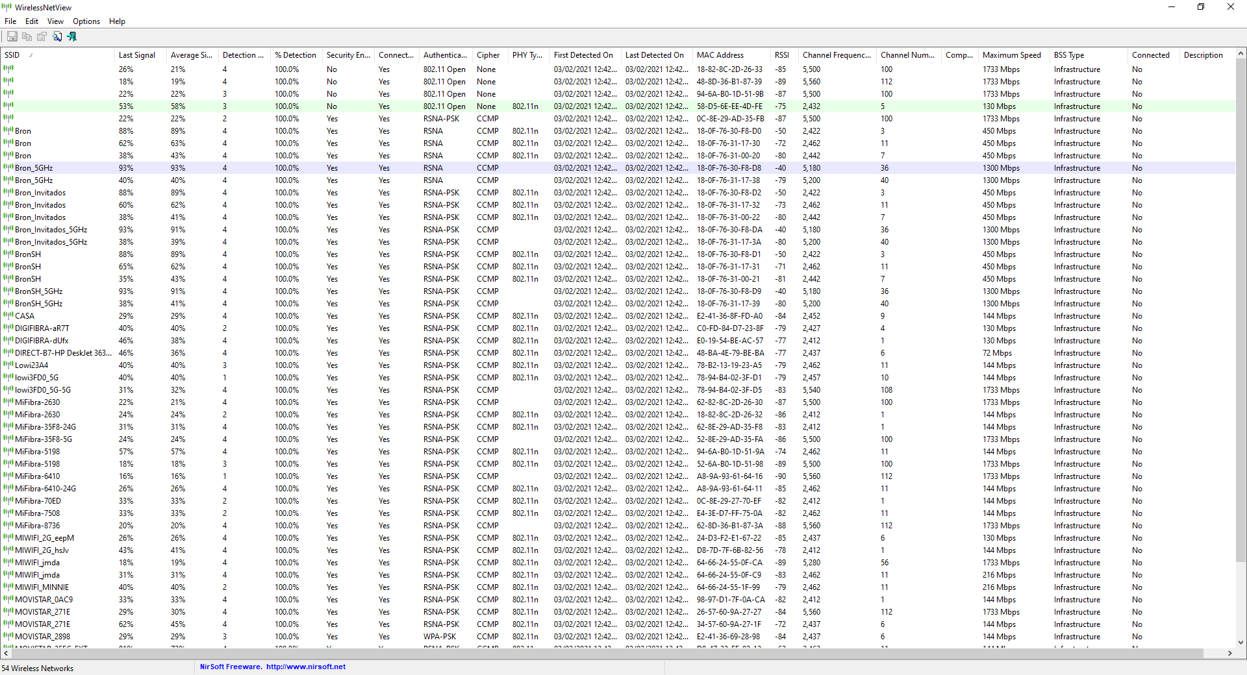Open the Options menu
This screenshot has width=1247, height=675.
point(86,21)
